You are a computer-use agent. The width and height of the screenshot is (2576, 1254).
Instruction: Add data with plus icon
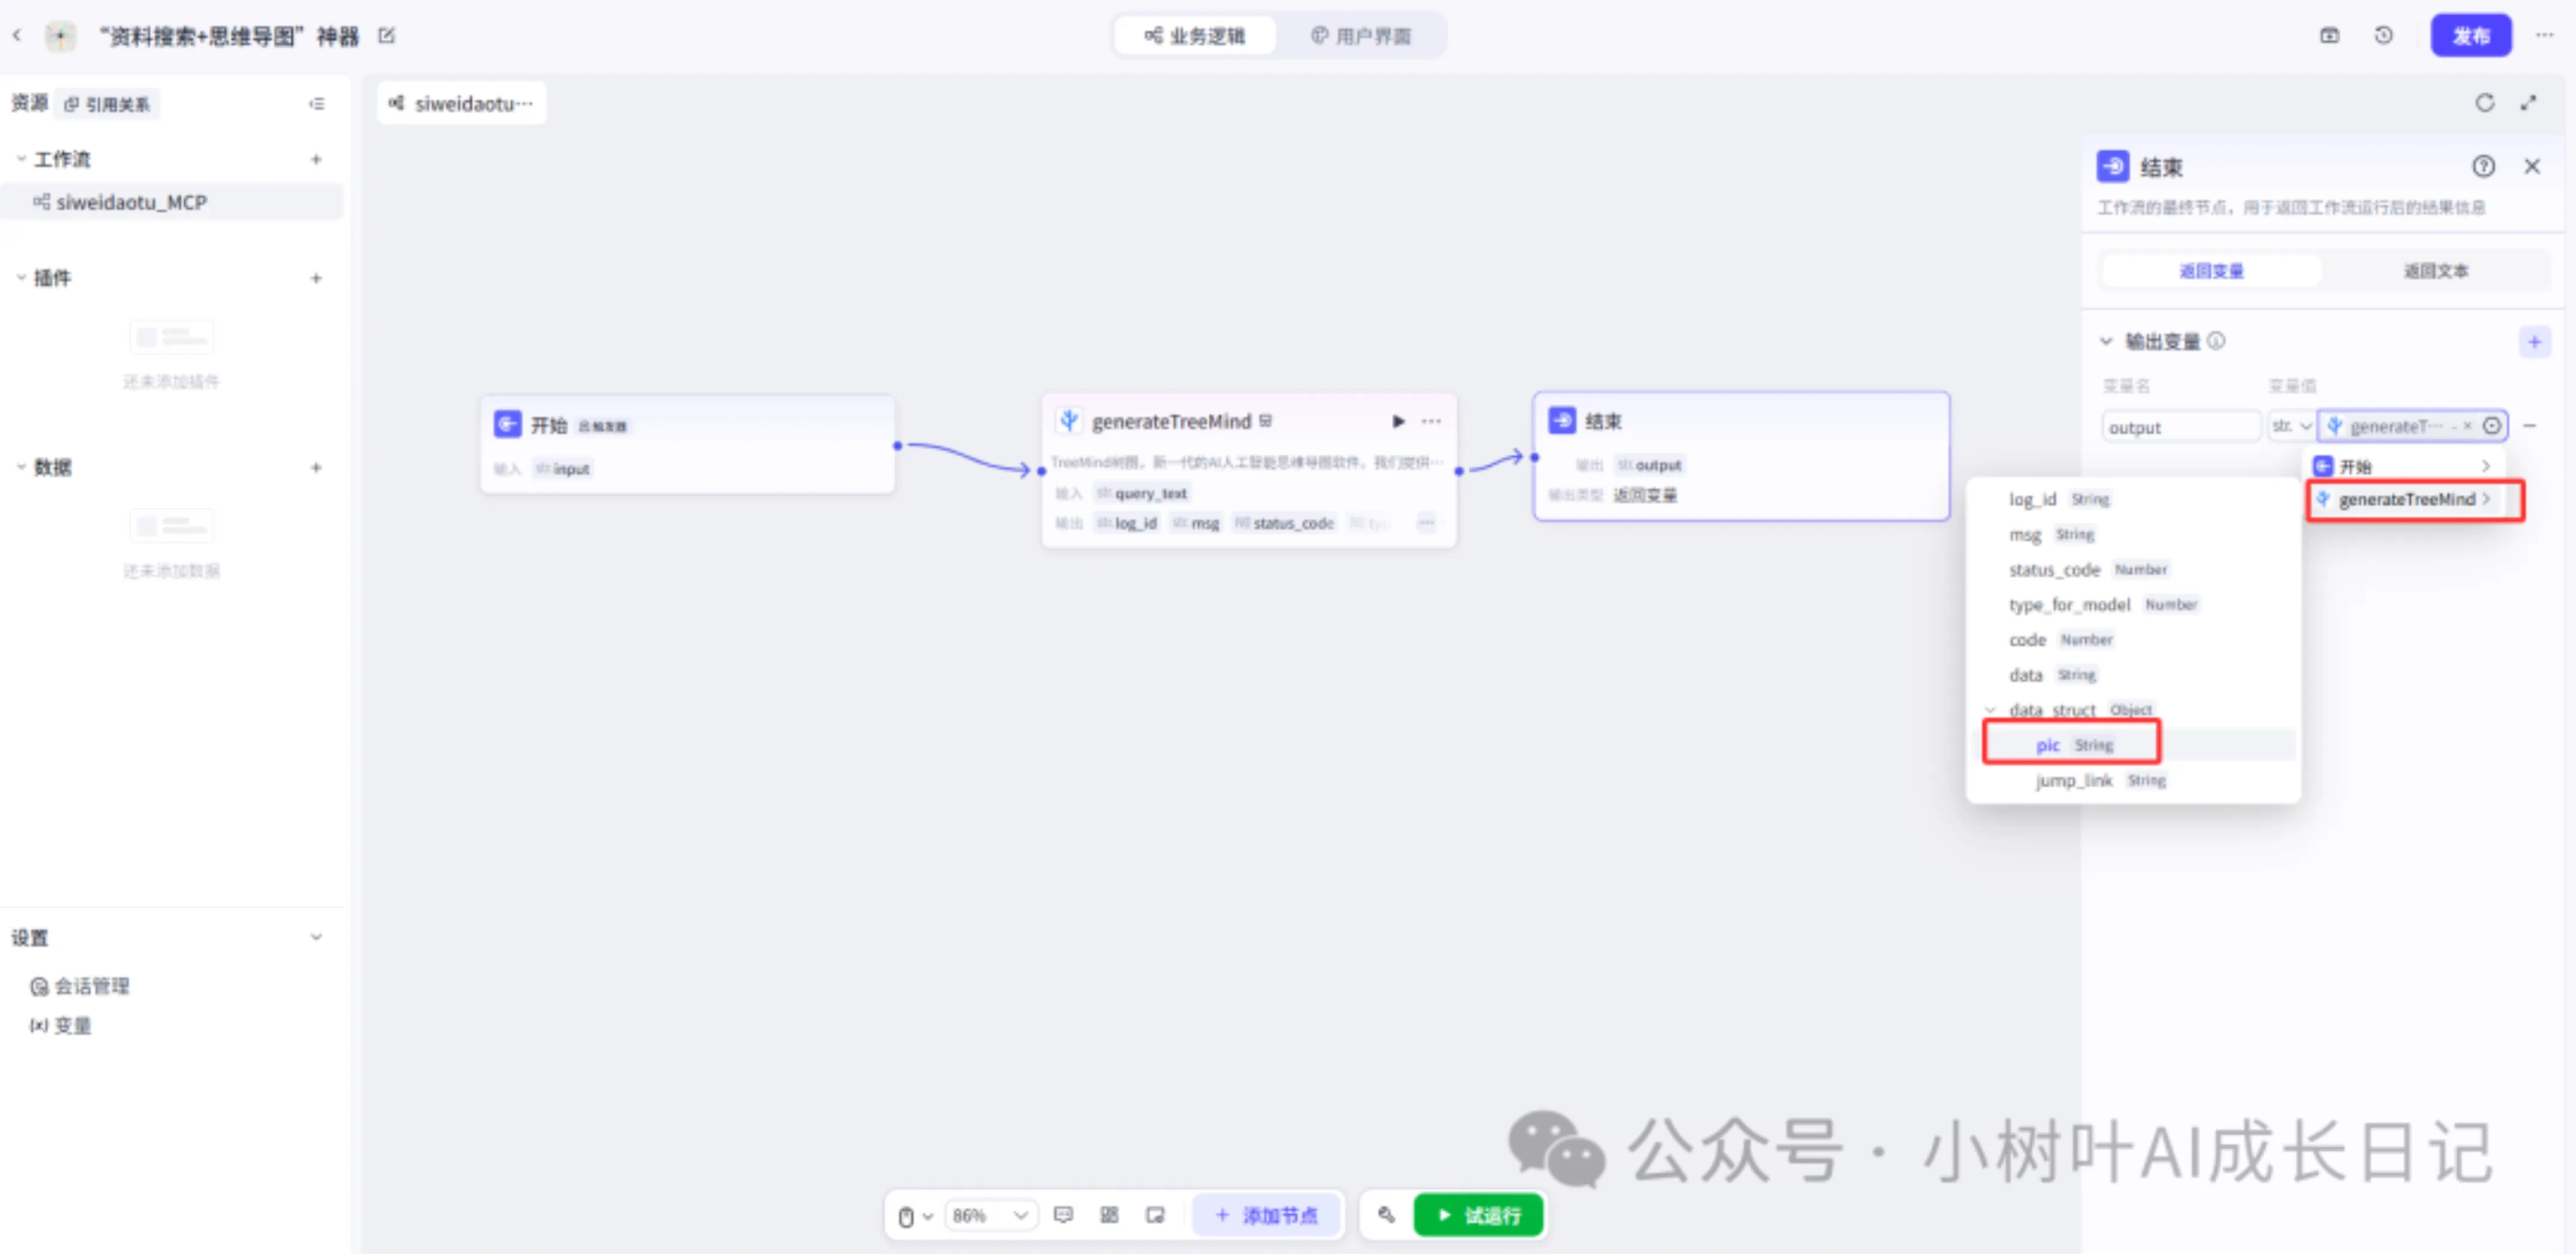coord(316,467)
